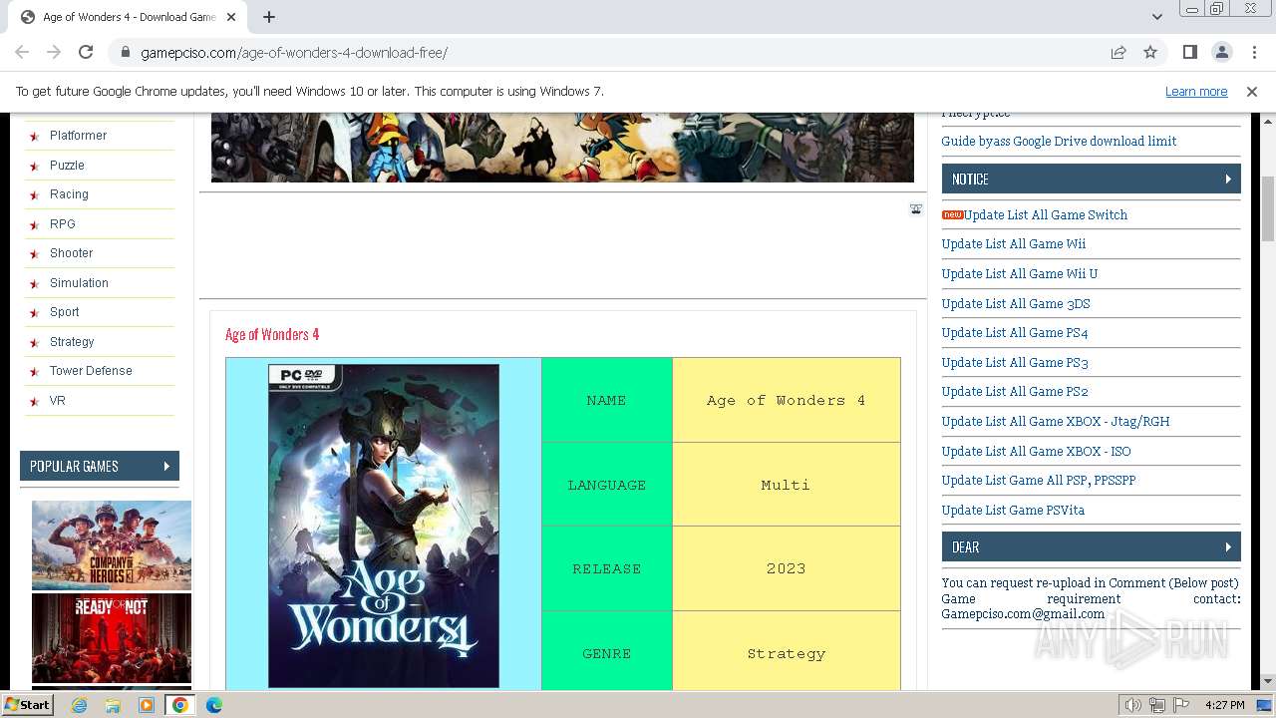This screenshot has height=718, width=1276.
Task: Open Windows Media Player taskbar icon
Action: click(x=147, y=705)
